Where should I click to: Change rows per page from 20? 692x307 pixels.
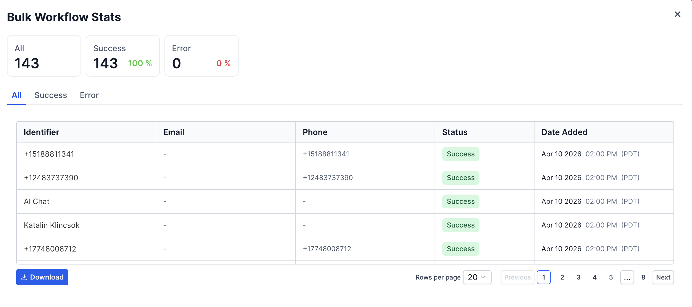[477, 277]
